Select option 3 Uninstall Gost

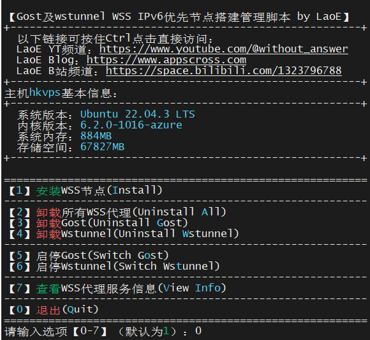[98, 223]
